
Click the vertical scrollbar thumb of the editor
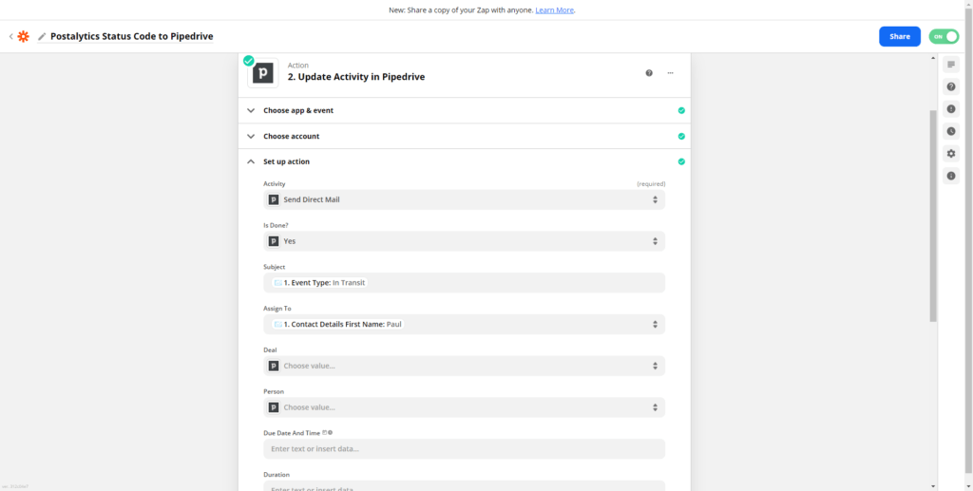pos(933,216)
